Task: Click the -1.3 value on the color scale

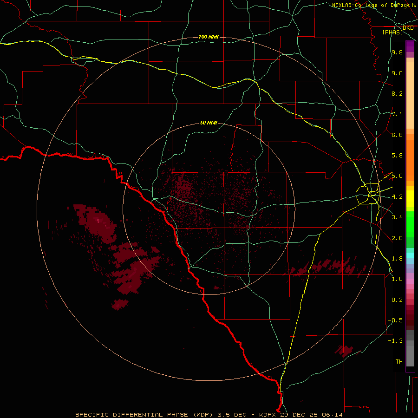Action: tap(395, 341)
